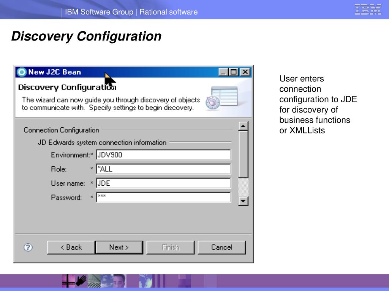Click the scrollbar up arrow

(x=243, y=126)
